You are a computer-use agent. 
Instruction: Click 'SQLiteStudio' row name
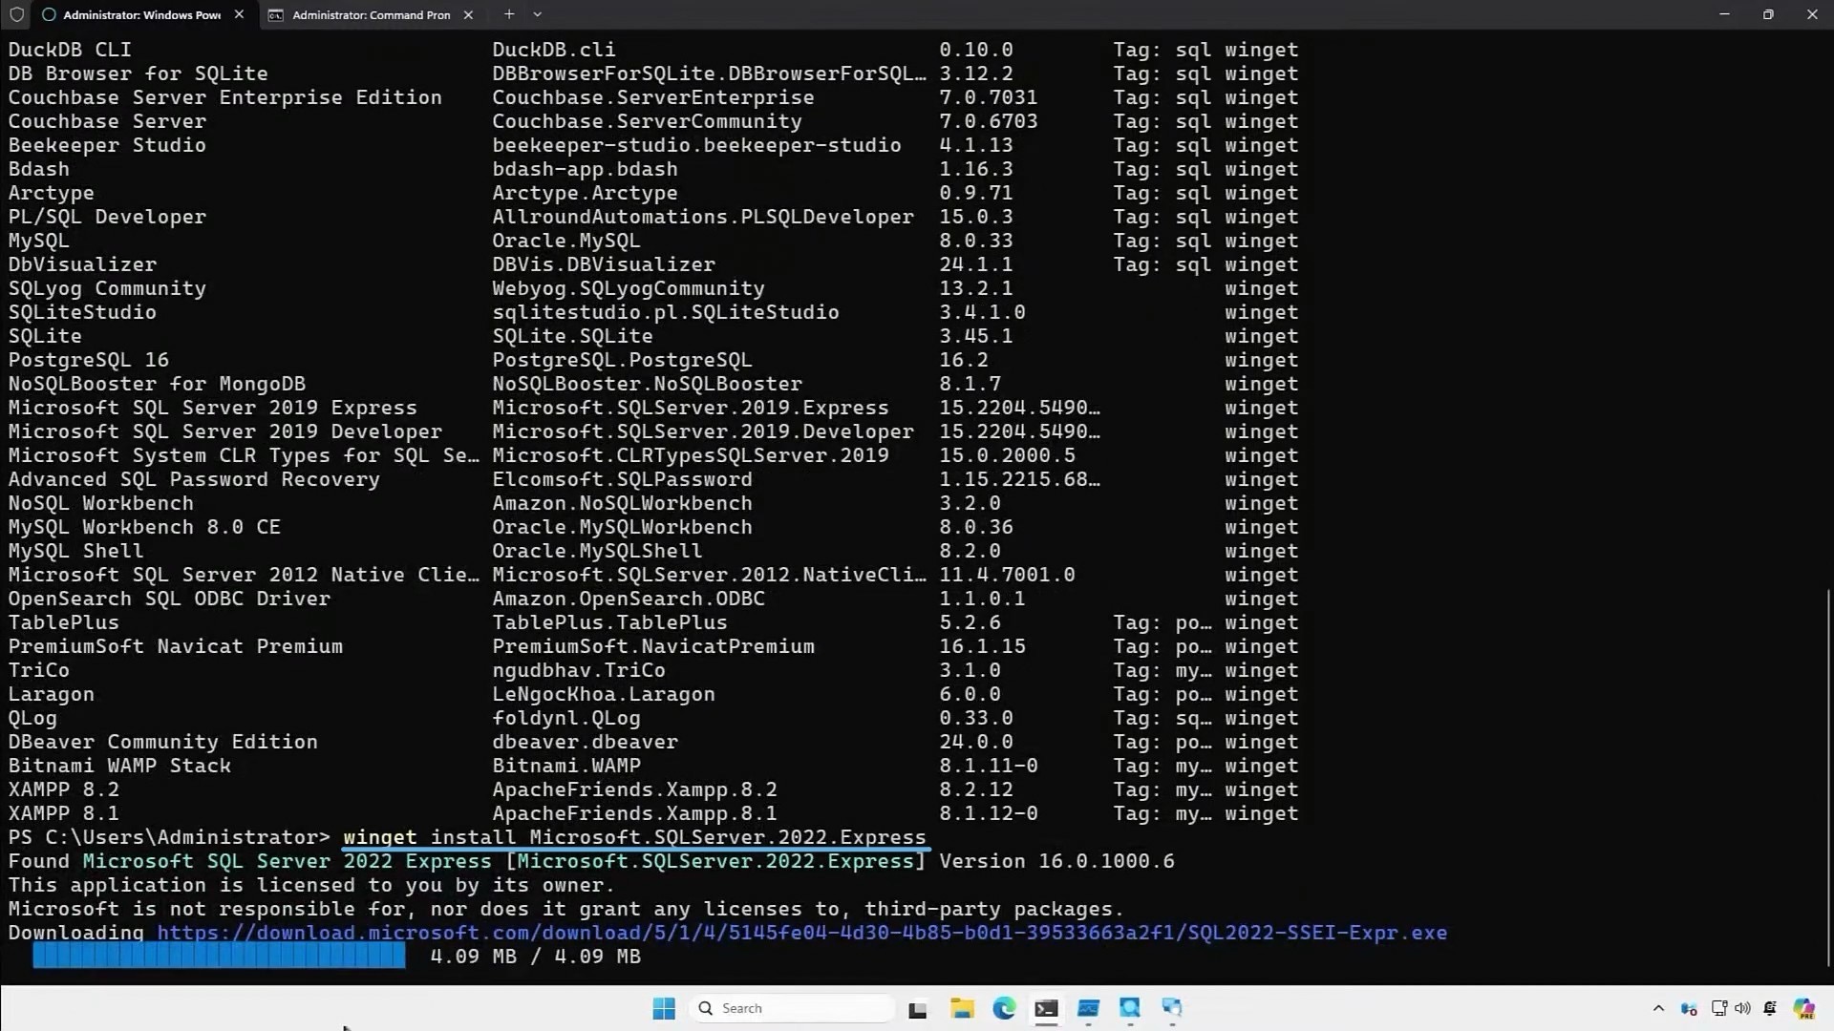(x=82, y=312)
